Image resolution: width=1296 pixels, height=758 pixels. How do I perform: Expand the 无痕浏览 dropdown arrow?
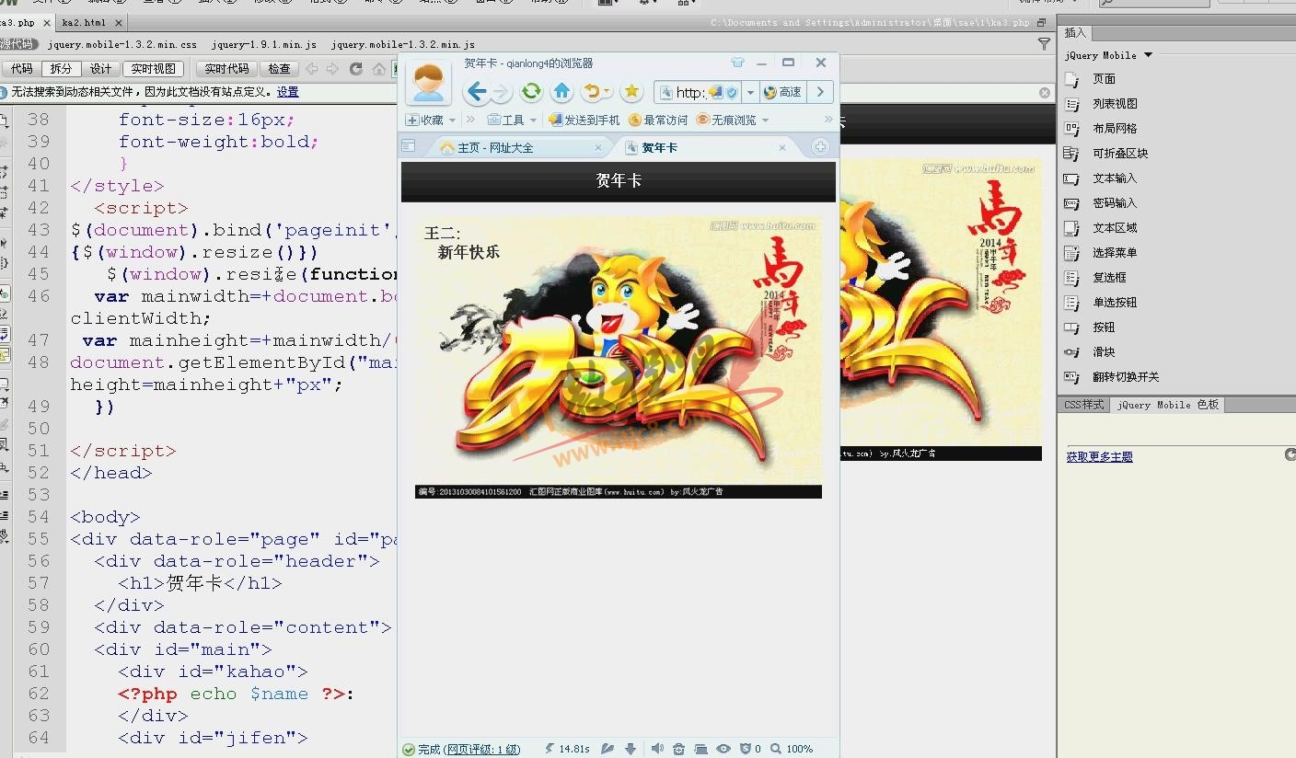tap(765, 121)
